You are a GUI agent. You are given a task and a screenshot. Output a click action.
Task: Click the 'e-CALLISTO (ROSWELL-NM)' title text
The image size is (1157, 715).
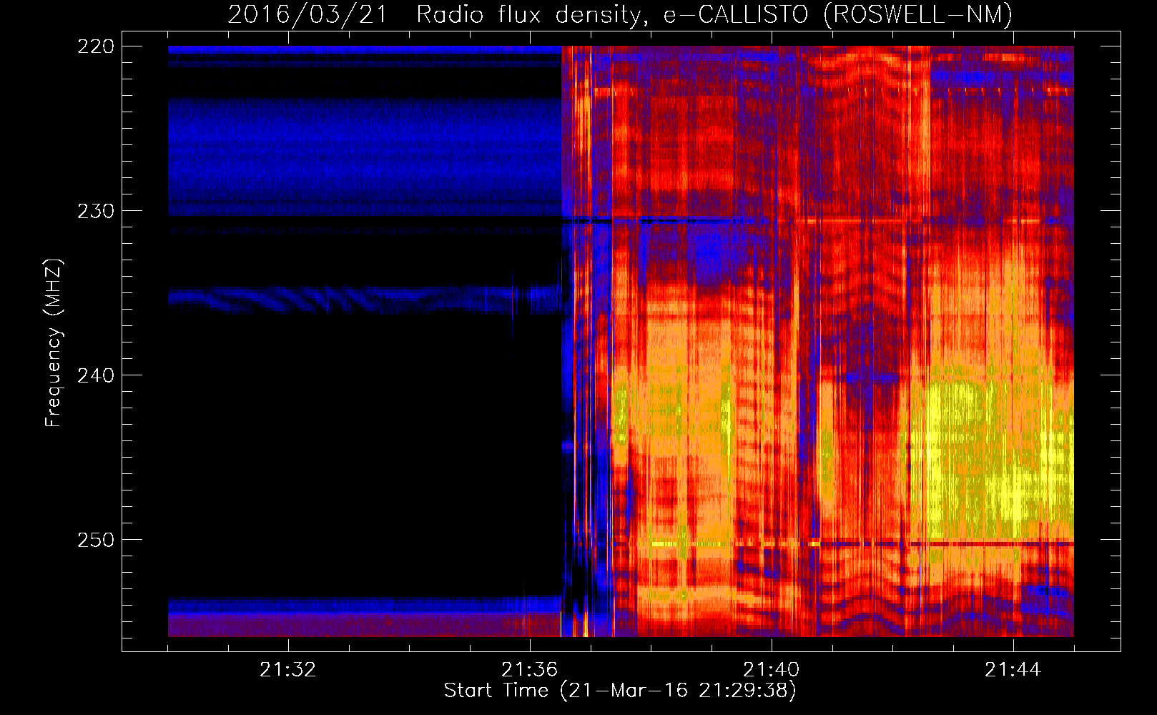click(x=838, y=14)
